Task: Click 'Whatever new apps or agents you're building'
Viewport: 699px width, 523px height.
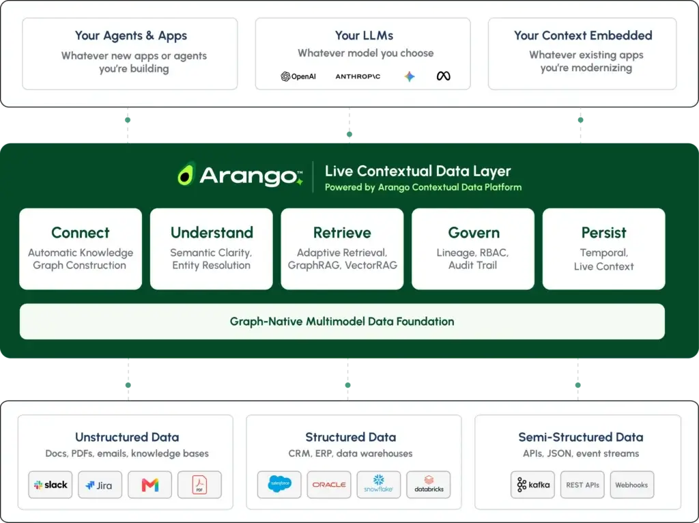Action: pyautogui.click(x=134, y=62)
